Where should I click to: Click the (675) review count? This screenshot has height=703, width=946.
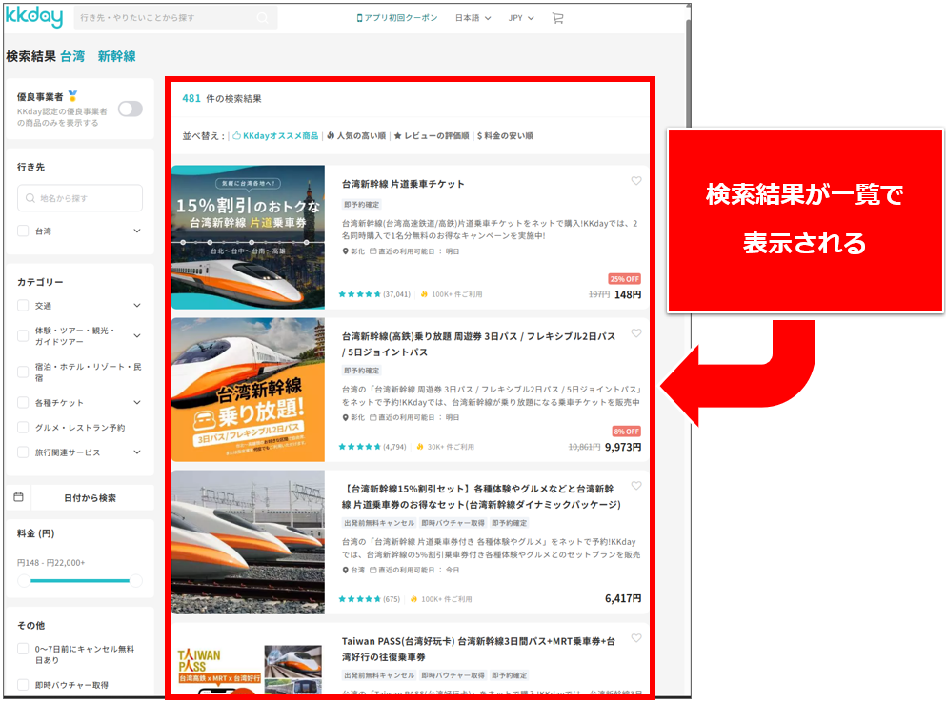pos(392,599)
